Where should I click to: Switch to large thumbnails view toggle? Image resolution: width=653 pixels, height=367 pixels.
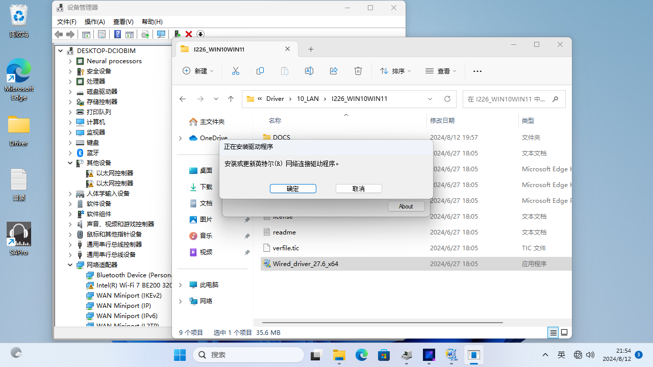pyautogui.click(x=564, y=332)
